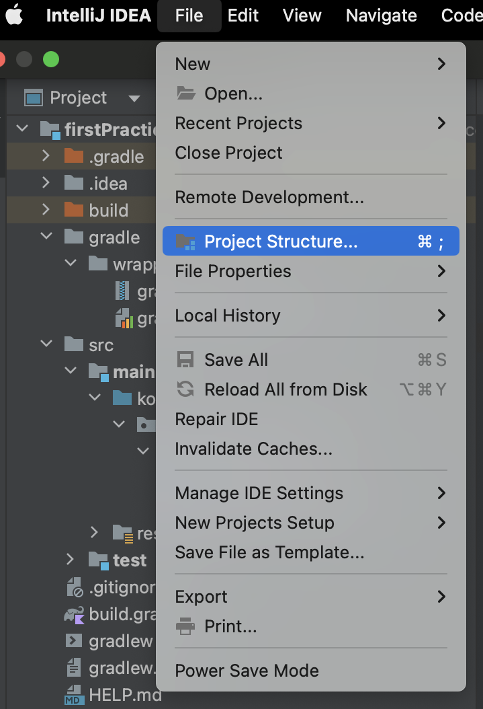Collapse the gradle folder
The width and height of the screenshot is (483, 709).
(46, 235)
